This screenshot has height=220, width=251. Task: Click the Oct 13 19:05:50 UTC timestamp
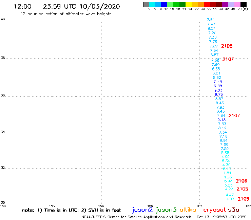tap(221, 217)
